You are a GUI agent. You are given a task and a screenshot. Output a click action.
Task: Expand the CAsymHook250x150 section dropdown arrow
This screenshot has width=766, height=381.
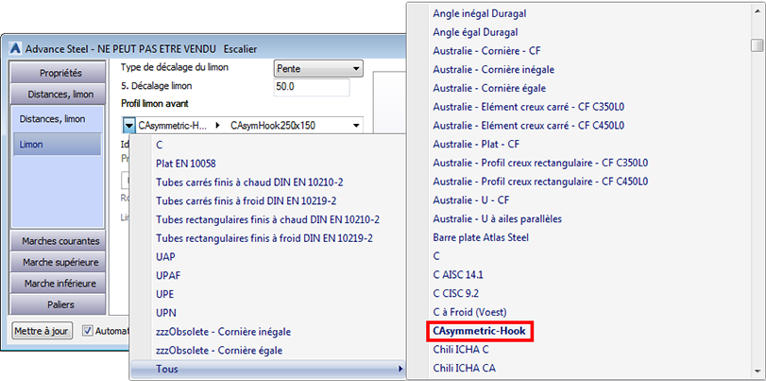355,126
